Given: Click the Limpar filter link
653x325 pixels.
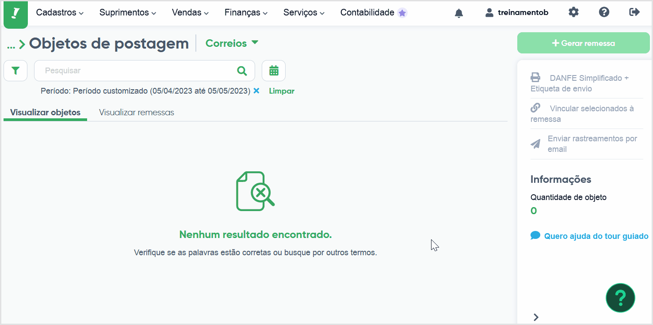Looking at the screenshot, I should click(282, 91).
